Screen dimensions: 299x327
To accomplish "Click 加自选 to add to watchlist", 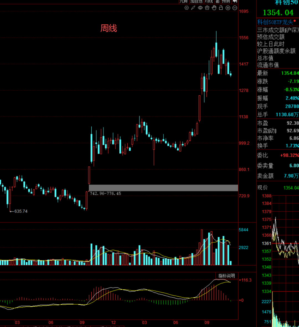I will 196,1.
